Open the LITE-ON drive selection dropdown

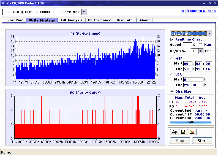click(x=84, y=12)
